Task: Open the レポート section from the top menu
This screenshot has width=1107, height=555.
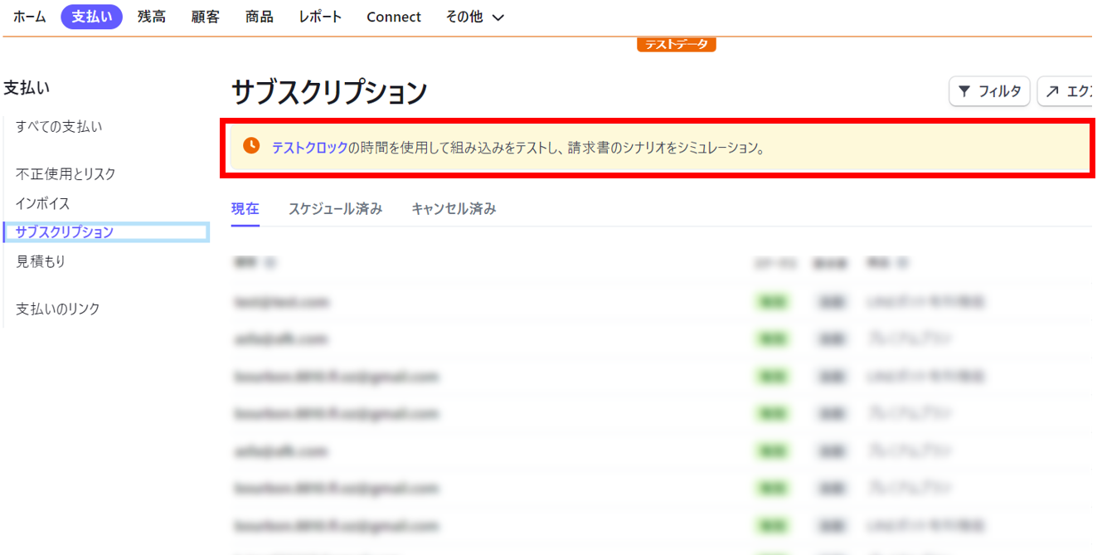Action: pyautogui.click(x=319, y=16)
